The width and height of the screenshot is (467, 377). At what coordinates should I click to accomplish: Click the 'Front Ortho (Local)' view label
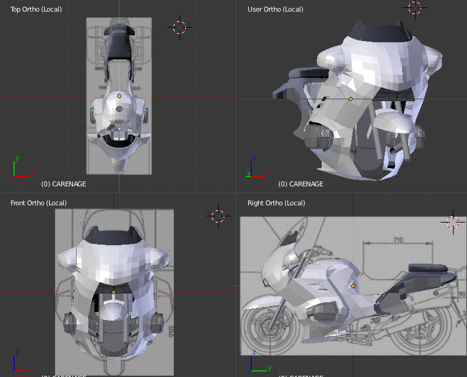39,203
